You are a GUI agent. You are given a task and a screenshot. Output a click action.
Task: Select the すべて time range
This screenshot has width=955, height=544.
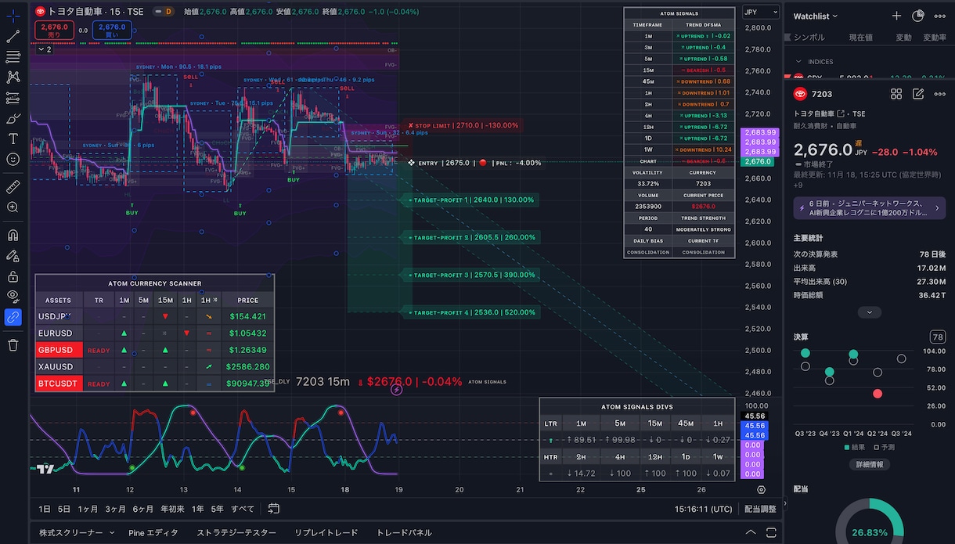tap(243, 509)
